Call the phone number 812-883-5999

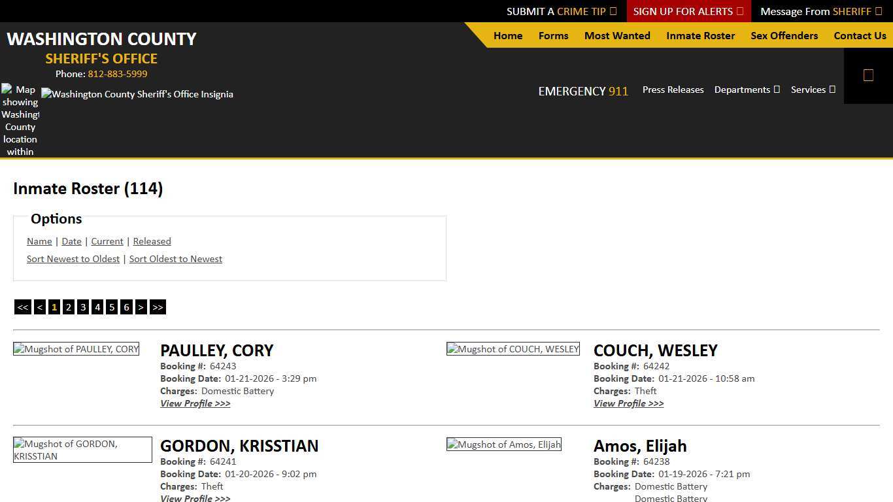coord(117,74)
